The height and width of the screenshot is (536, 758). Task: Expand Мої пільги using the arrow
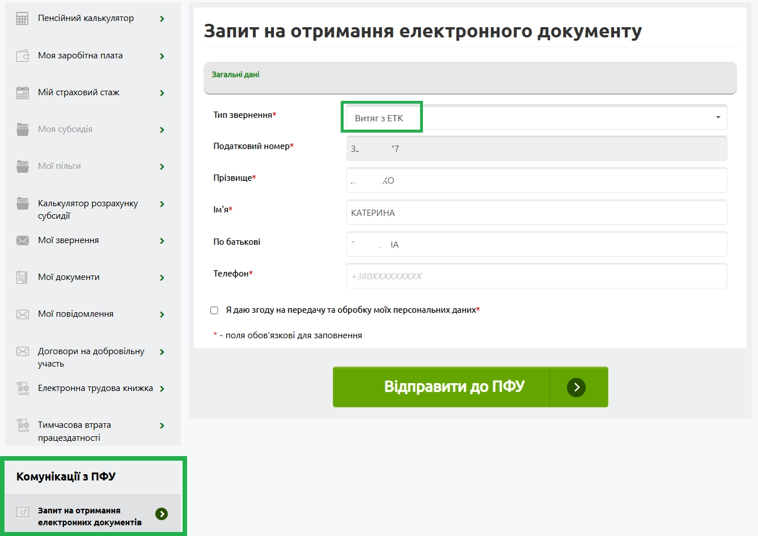pos(162,167)
